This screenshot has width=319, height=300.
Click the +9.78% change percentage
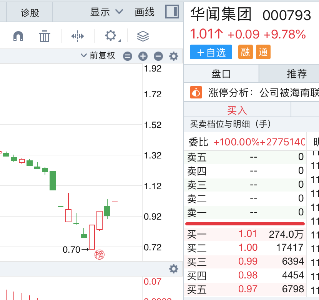[x=285, y=34]
